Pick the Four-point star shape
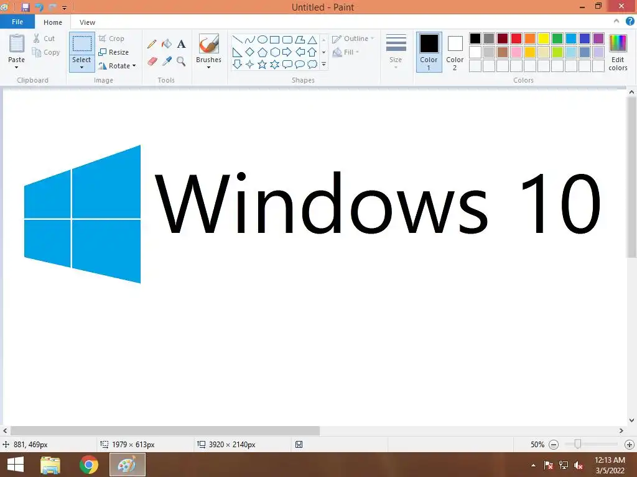This screenshot has width=637, height=477. (250, 64)
